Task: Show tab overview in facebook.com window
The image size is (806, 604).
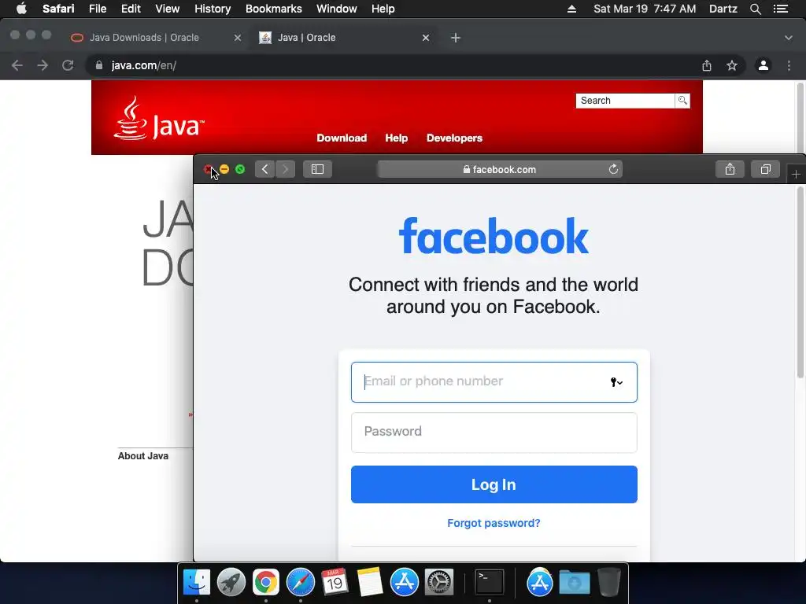Action: (765, 169)
